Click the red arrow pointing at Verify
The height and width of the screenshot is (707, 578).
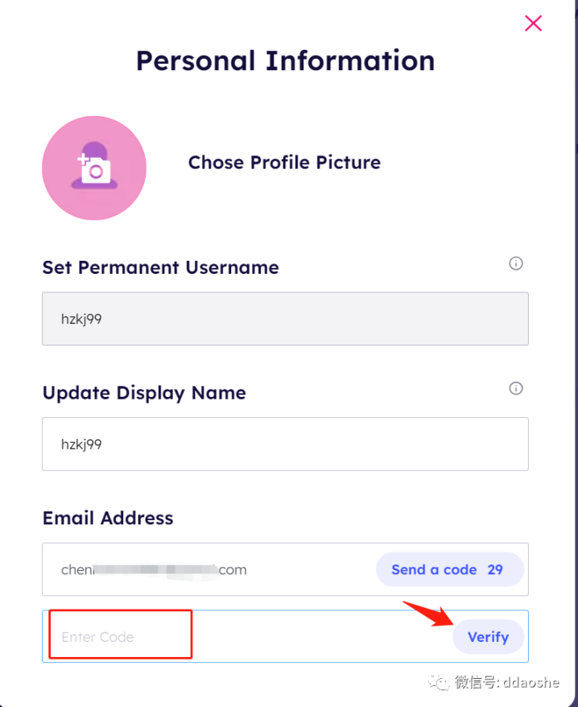pyautogui.click(x=428, y=614)
